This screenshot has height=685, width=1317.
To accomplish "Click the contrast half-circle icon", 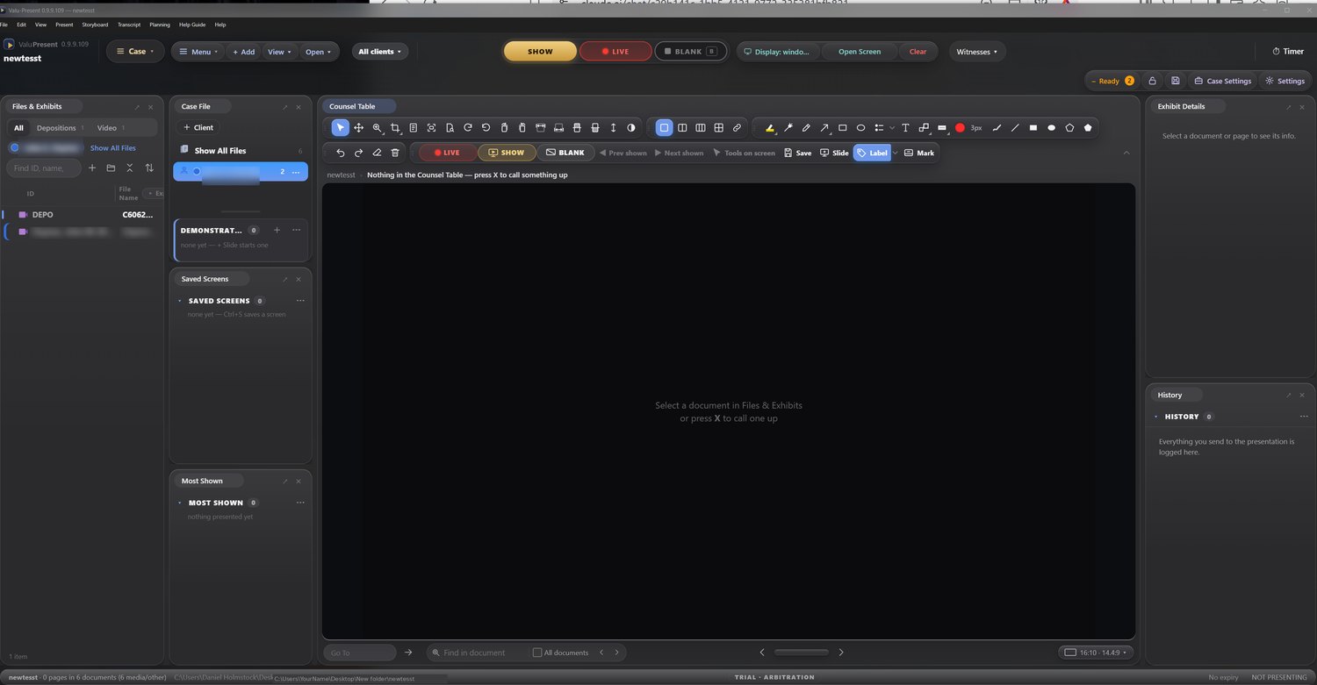I will pyautogui.click(x=631, y=128).
